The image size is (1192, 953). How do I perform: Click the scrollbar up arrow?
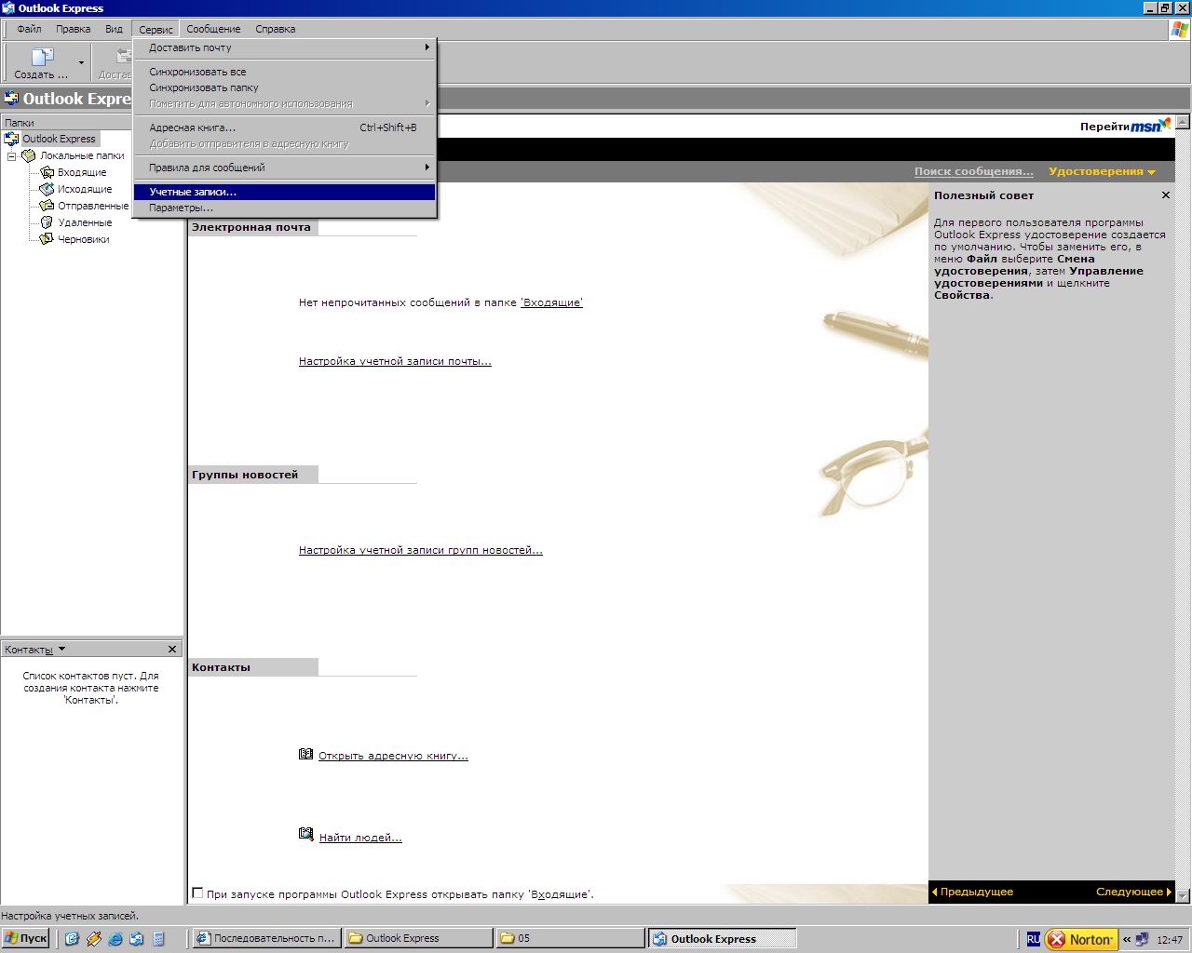(1183, 121)
